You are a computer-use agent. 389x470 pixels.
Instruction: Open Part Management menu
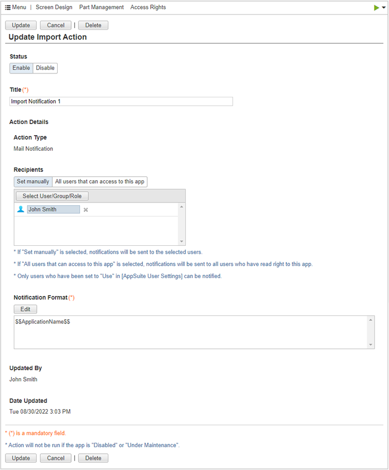pos(101,7)
